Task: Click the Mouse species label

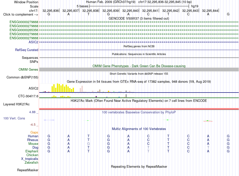Action: (33, 144)
